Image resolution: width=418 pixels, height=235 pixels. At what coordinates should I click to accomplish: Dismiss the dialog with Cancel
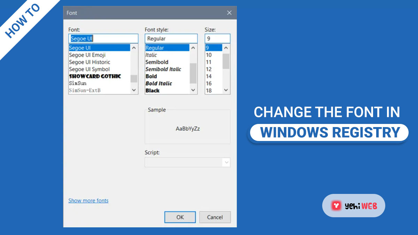point(215,217)
